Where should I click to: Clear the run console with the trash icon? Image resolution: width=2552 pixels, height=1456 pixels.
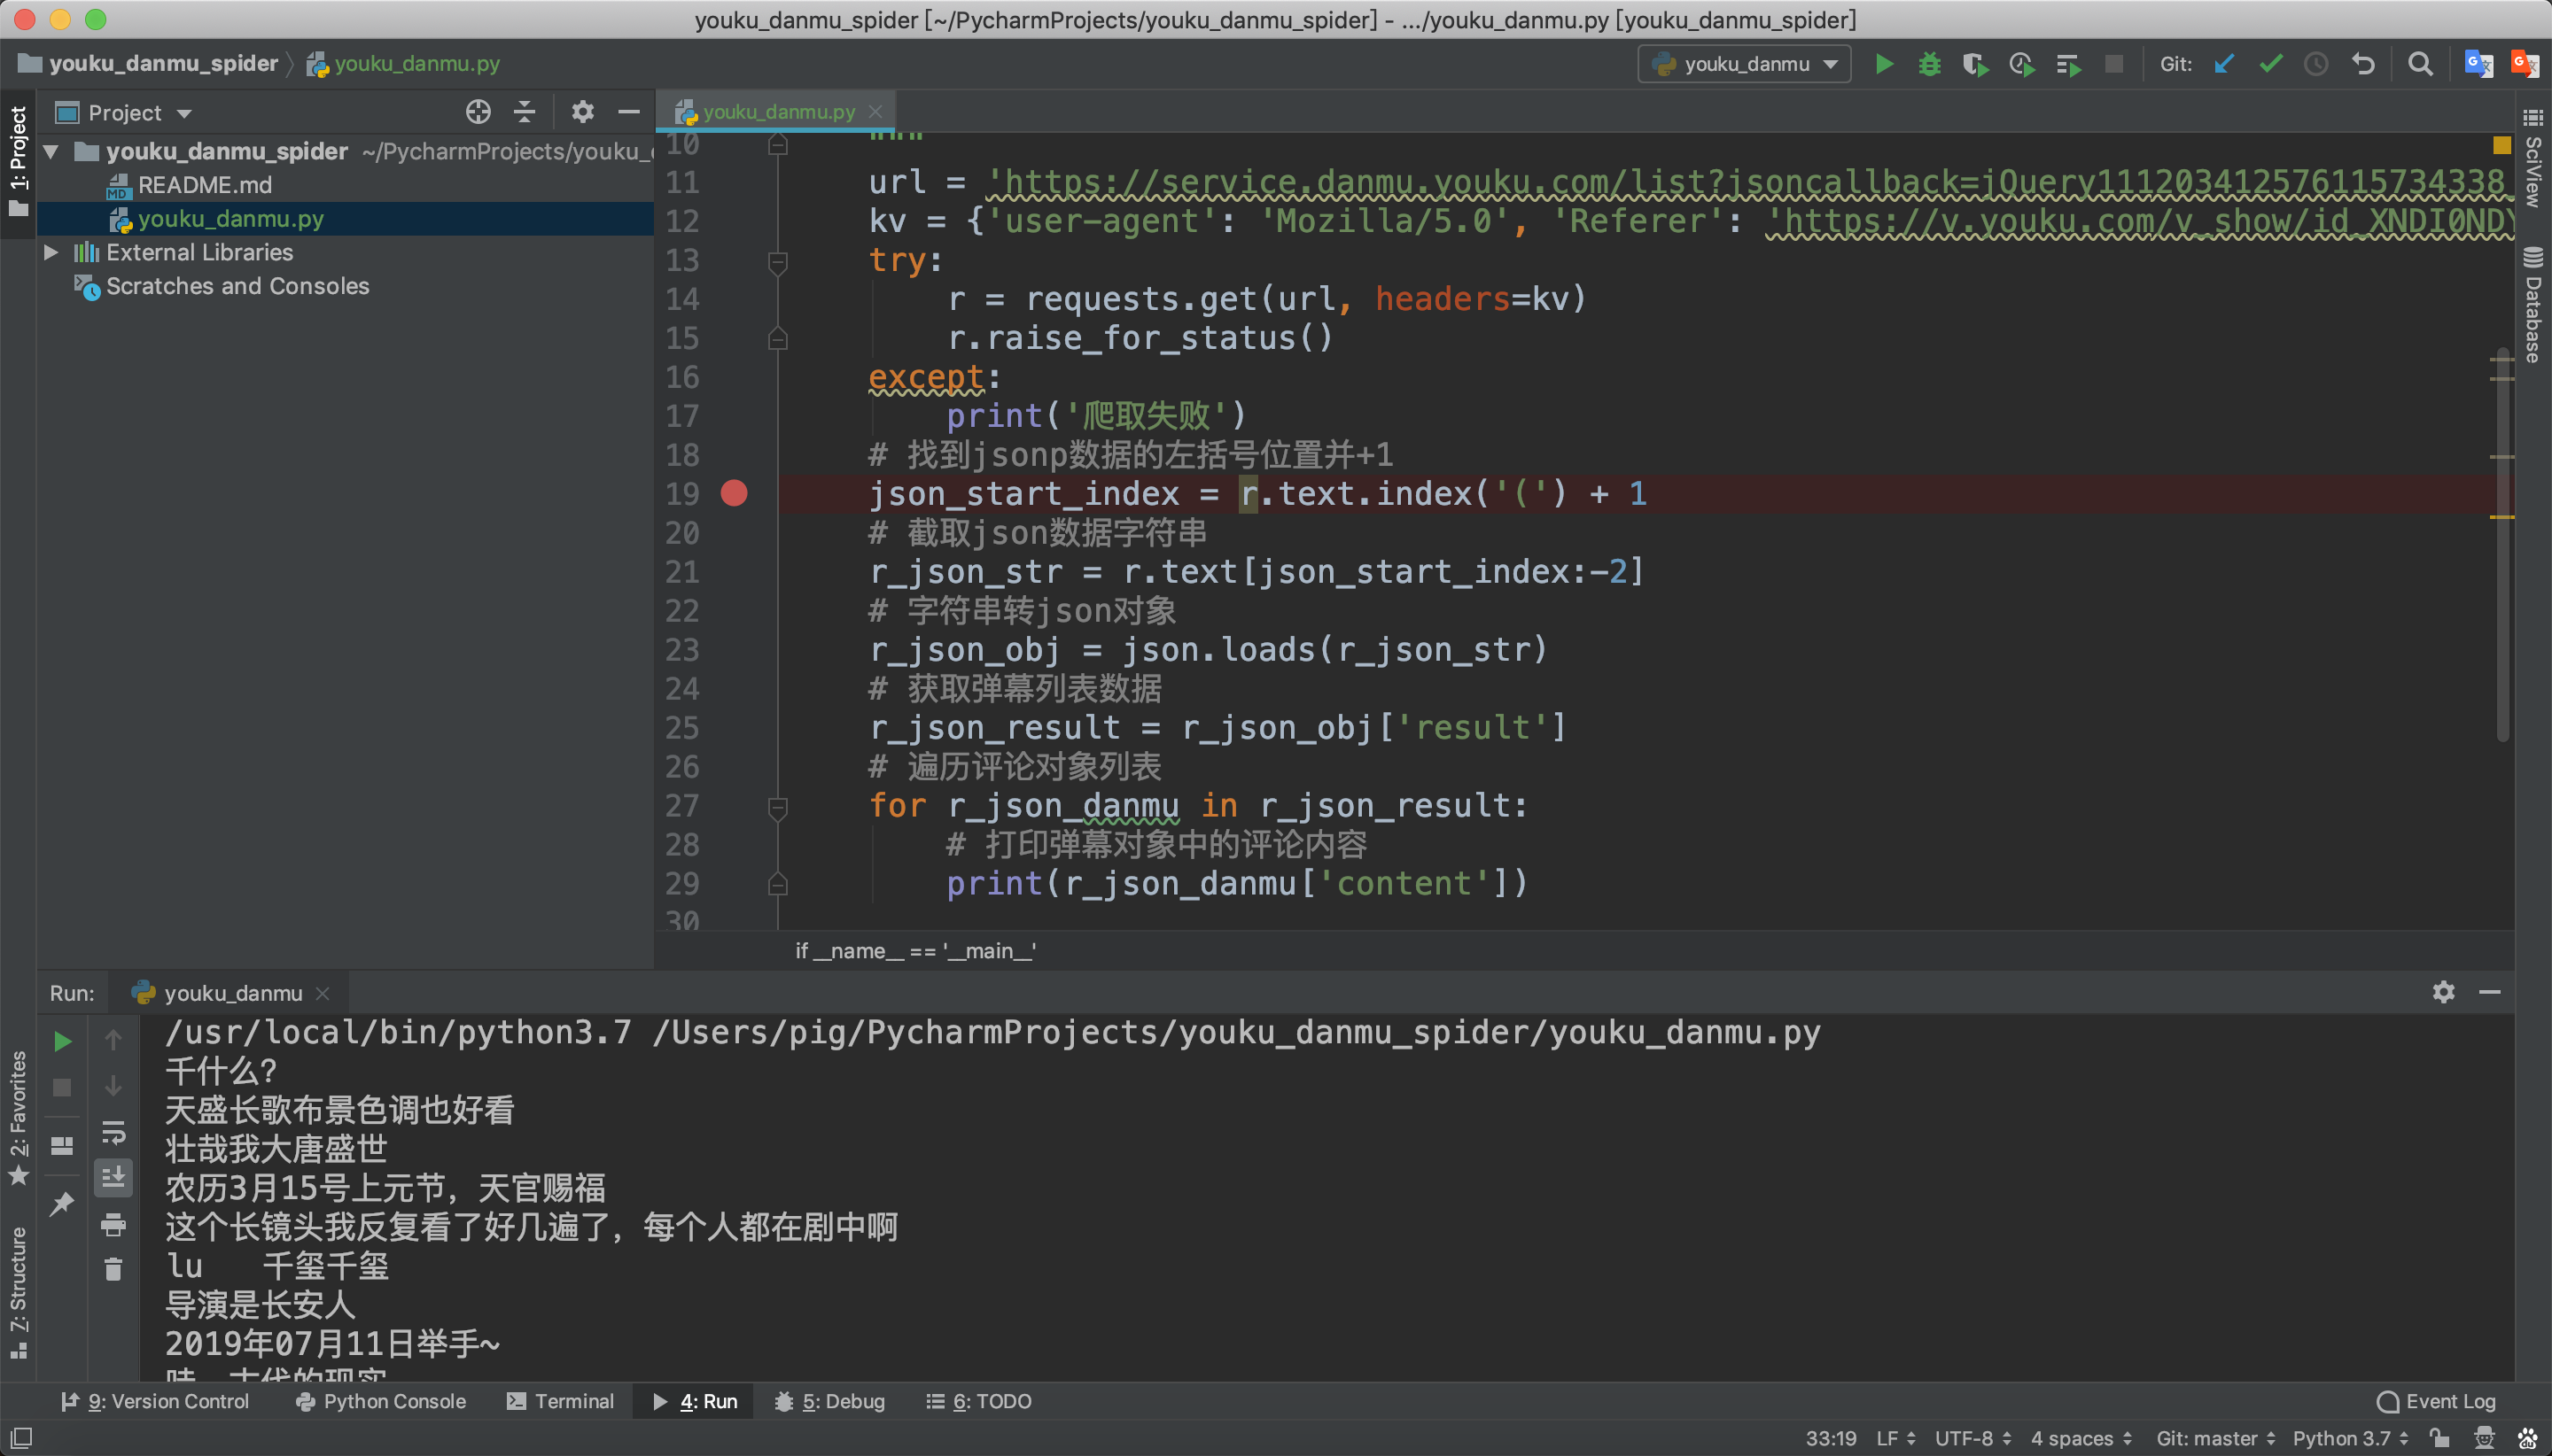coord(113,1269)
